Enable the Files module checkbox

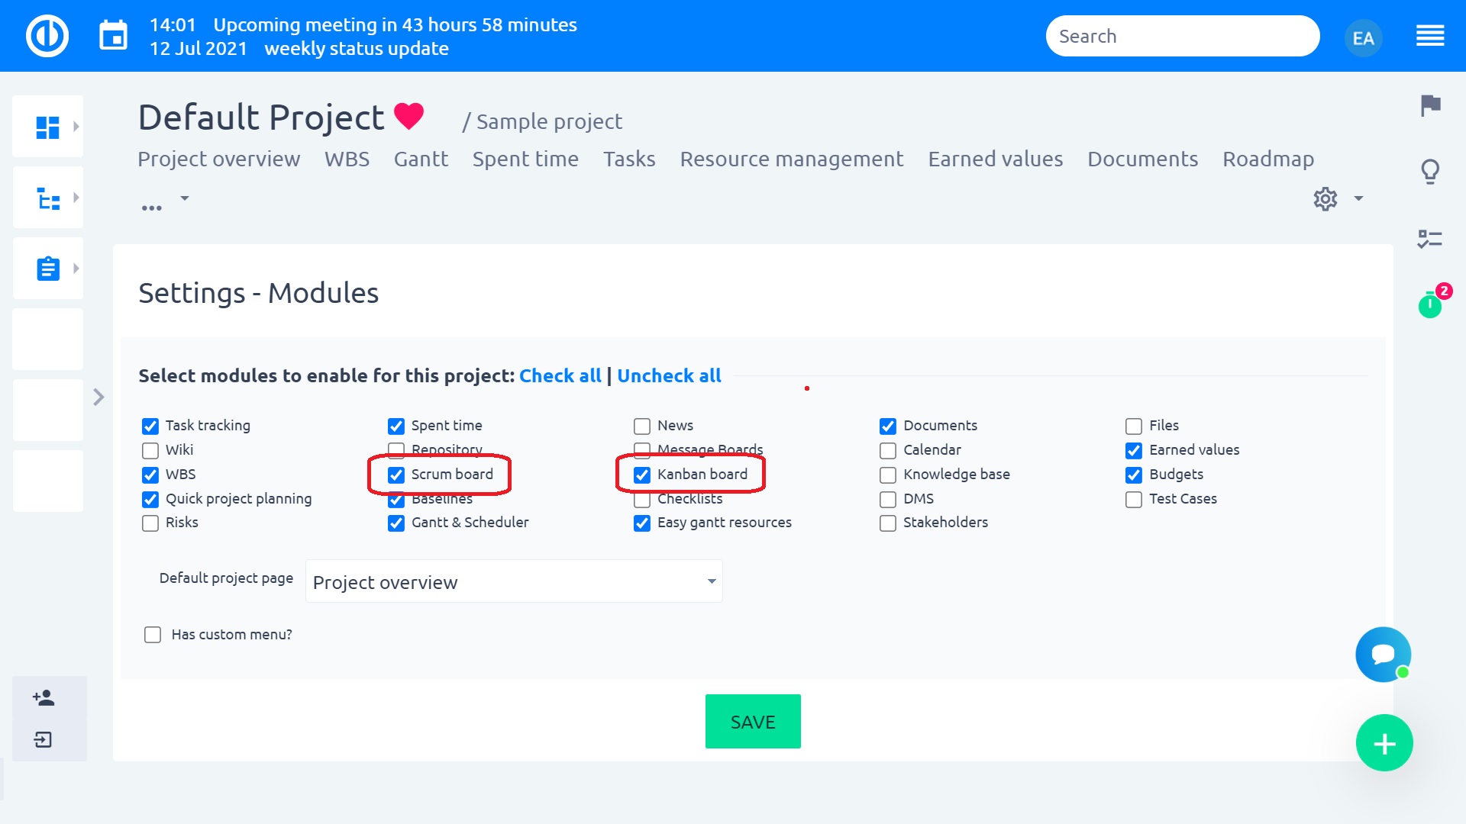(1134, 426)
